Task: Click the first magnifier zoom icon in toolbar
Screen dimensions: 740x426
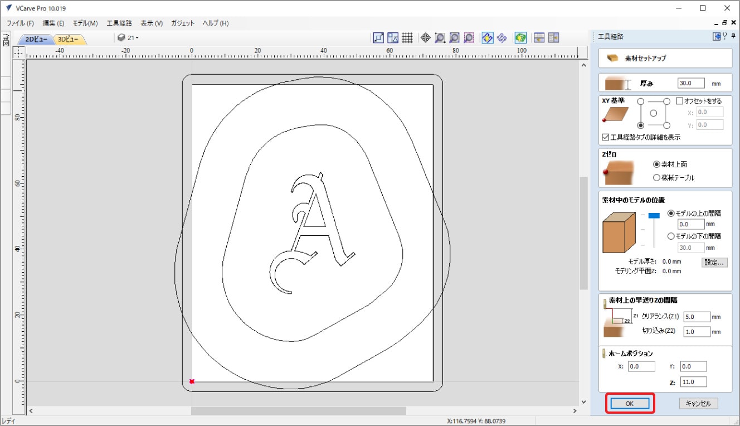Action: (440, 38)
